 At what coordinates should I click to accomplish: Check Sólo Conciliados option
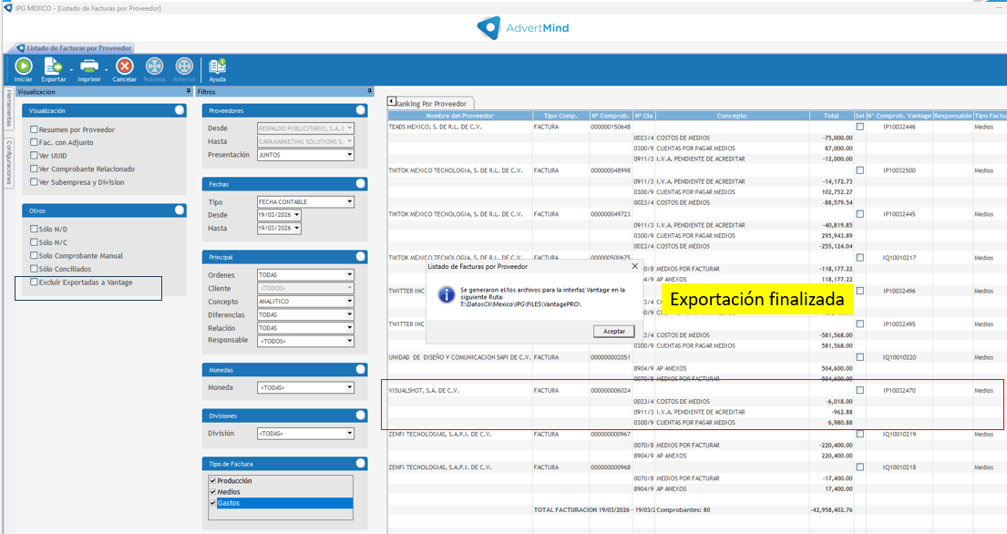[34, 268]
